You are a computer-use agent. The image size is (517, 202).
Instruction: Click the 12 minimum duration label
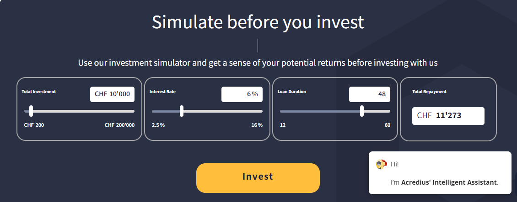[x=283, y=125]
